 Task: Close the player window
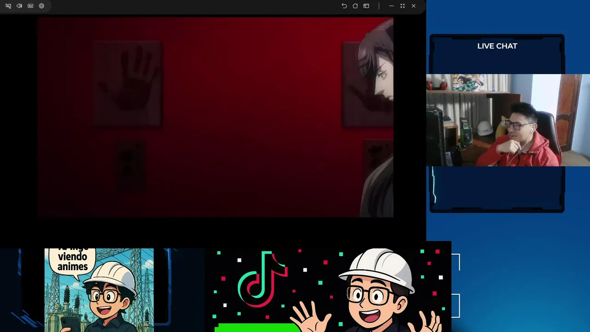click(x=413, y=6)
